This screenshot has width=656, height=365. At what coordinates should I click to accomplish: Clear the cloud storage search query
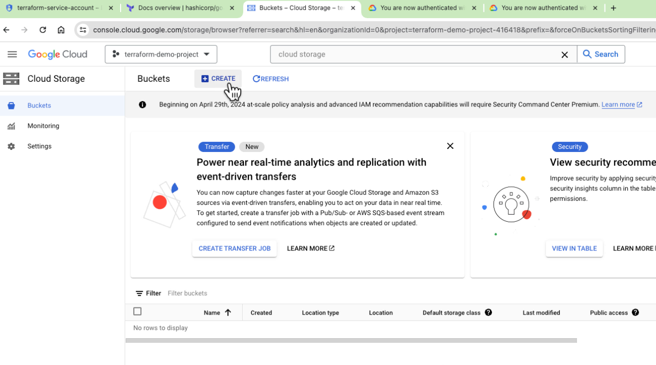tap(564, 54)
